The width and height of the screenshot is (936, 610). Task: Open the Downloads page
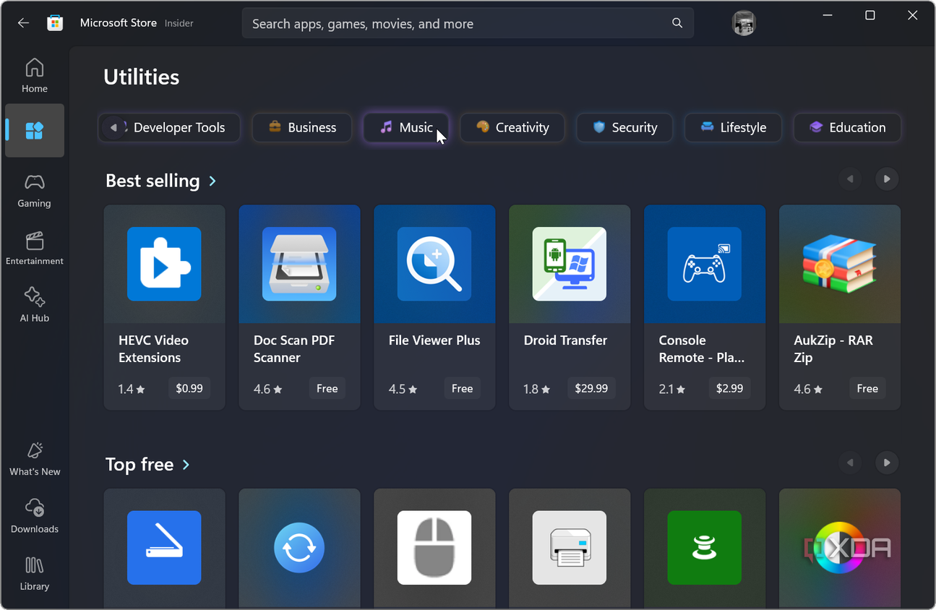point(35,516)
